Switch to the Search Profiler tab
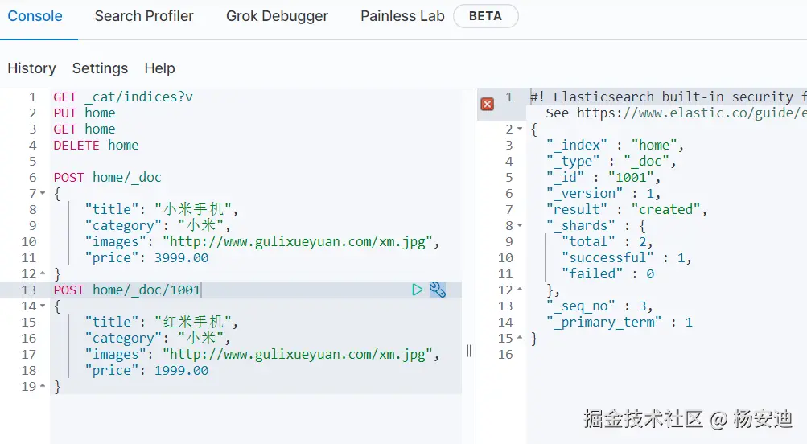 pos(144,16)
